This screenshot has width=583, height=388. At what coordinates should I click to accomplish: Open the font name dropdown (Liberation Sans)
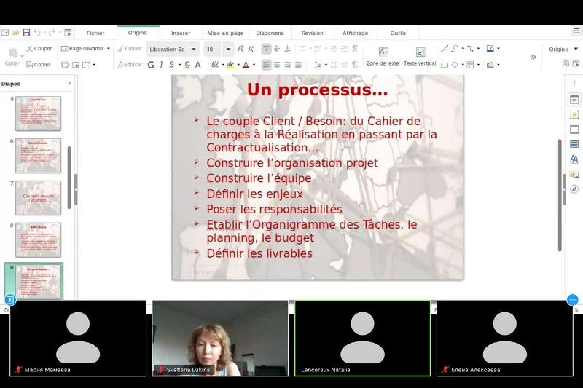[193, 49]
